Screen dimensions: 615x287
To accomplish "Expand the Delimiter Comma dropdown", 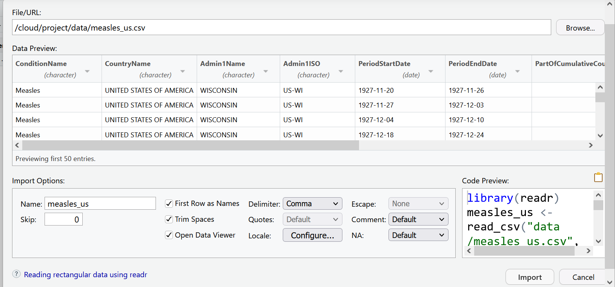I will tap(312, 204).
